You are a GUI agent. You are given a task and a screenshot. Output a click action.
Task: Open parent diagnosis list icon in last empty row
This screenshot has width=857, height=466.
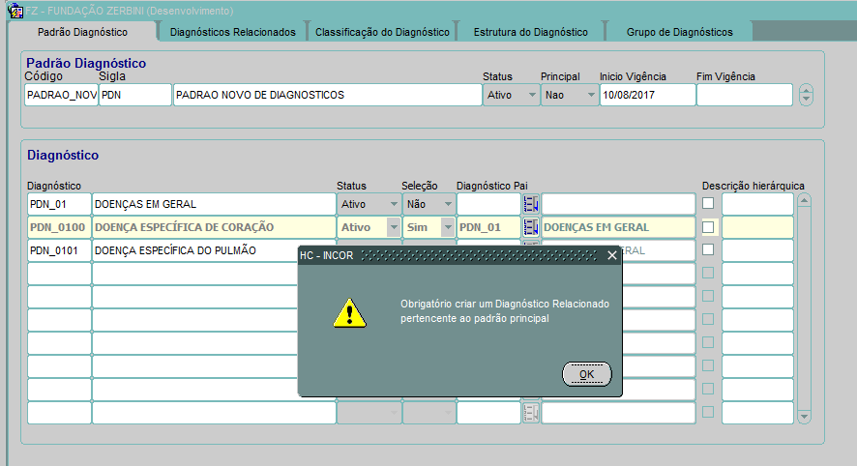531,413
